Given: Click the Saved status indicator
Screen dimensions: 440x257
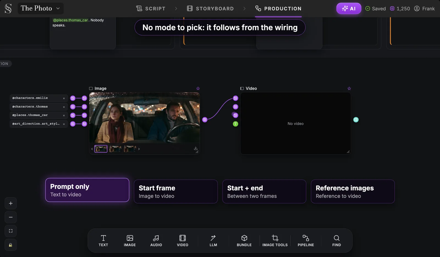Looking at the screenshot, I should click(x=375, y=9).
